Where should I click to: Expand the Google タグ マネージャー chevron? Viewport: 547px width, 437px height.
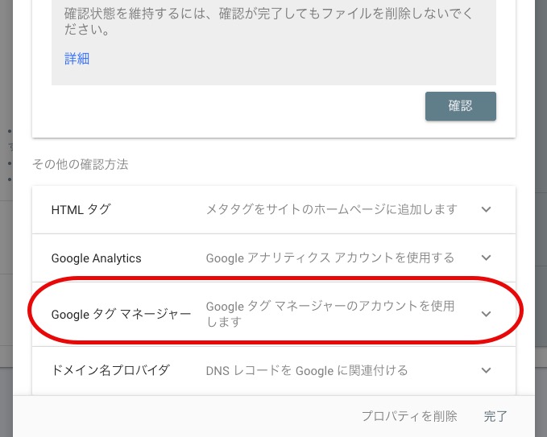click(486, 314)
